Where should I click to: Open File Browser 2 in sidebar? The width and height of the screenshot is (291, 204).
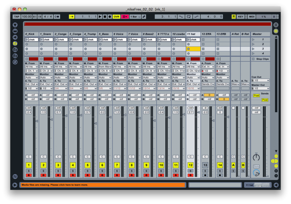tap(15, 50)
